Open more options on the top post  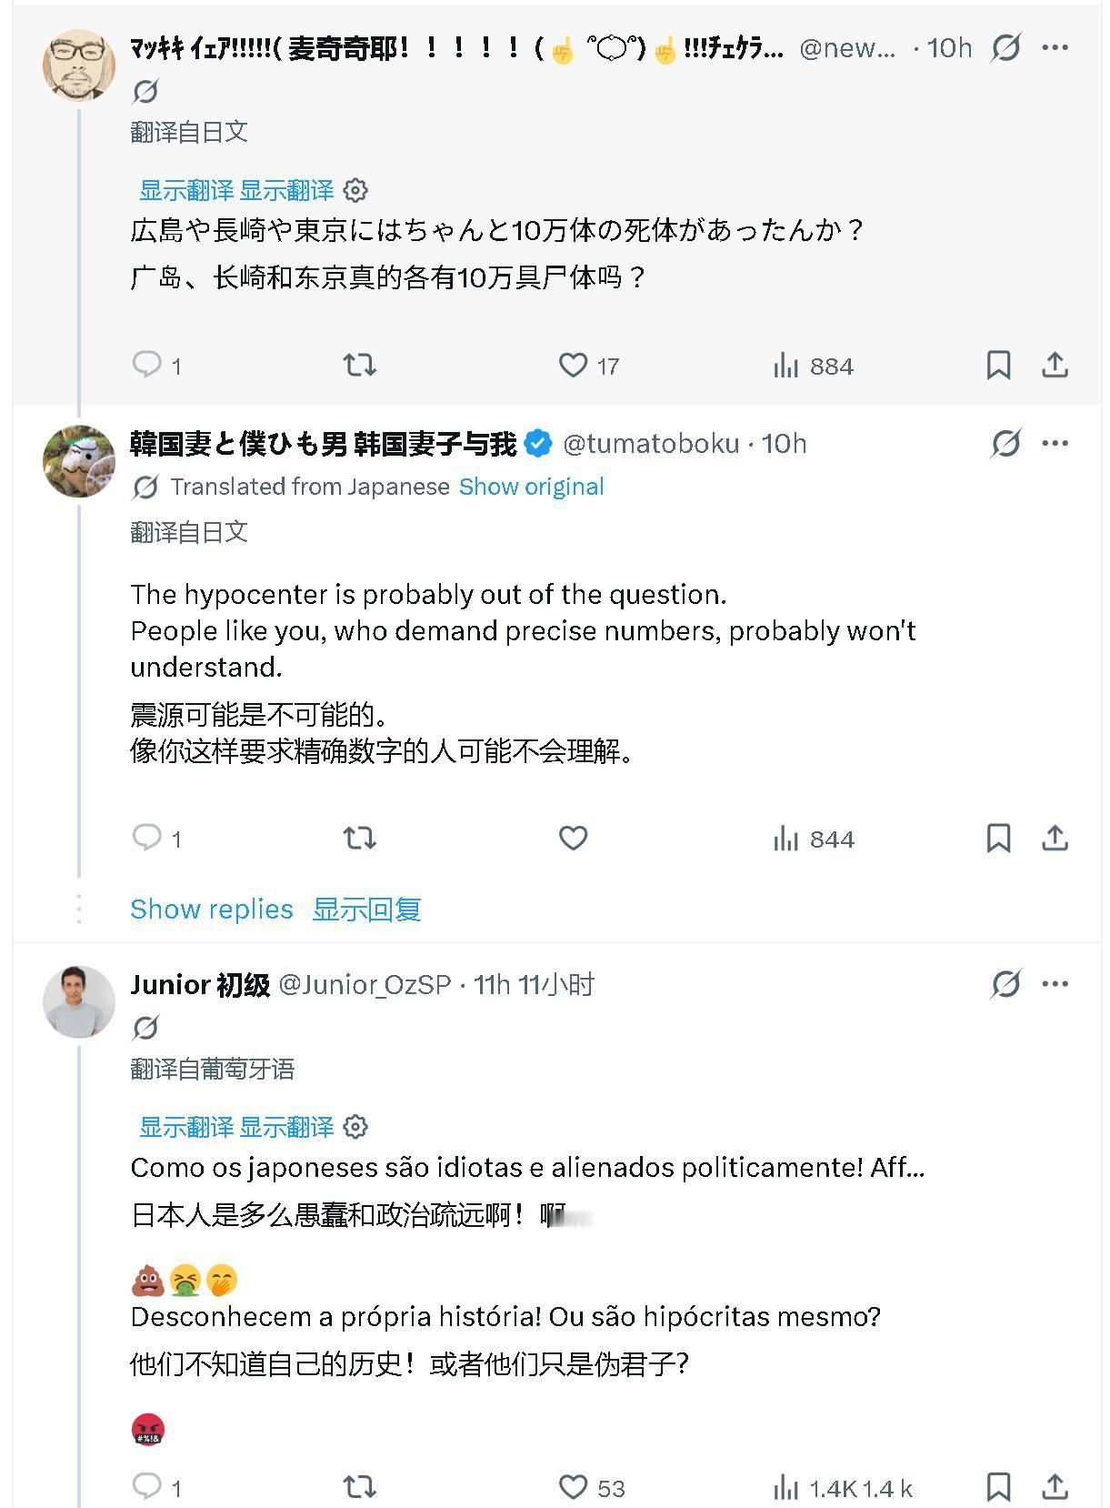pyautogui.click(x=1055, y=47)
